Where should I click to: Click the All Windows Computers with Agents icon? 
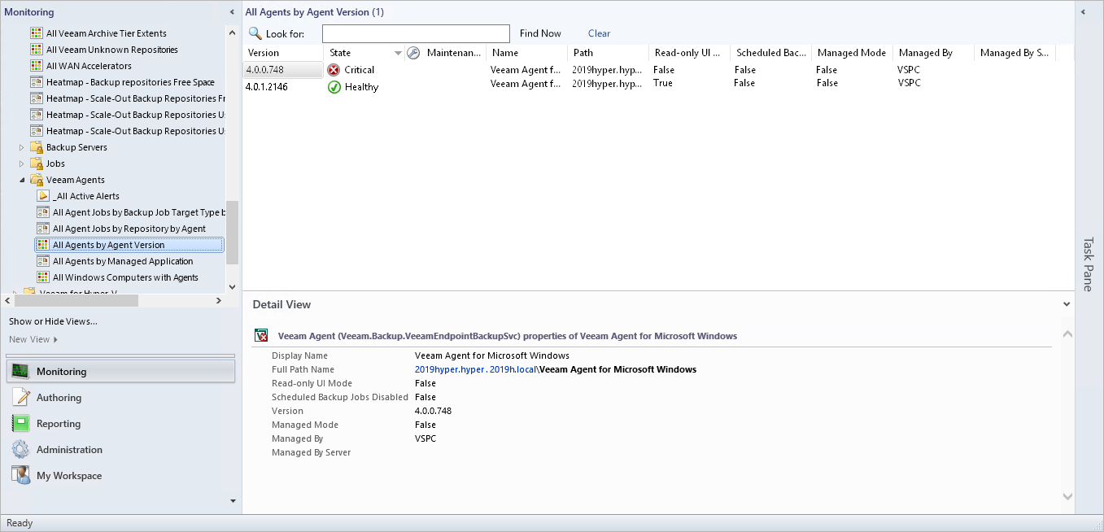point(42,277)
